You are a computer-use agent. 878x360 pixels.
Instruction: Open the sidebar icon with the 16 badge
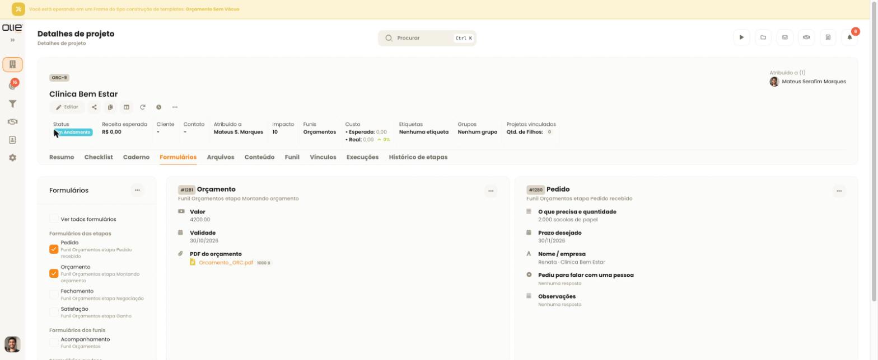(x=12, y=85)
